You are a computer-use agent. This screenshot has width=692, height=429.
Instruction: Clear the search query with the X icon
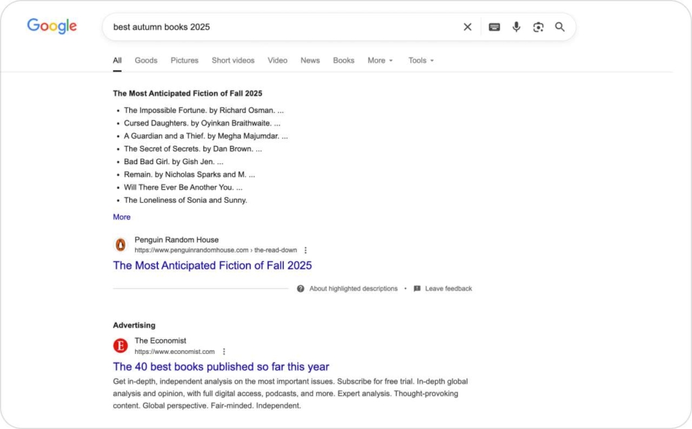(x=467, y=27)
